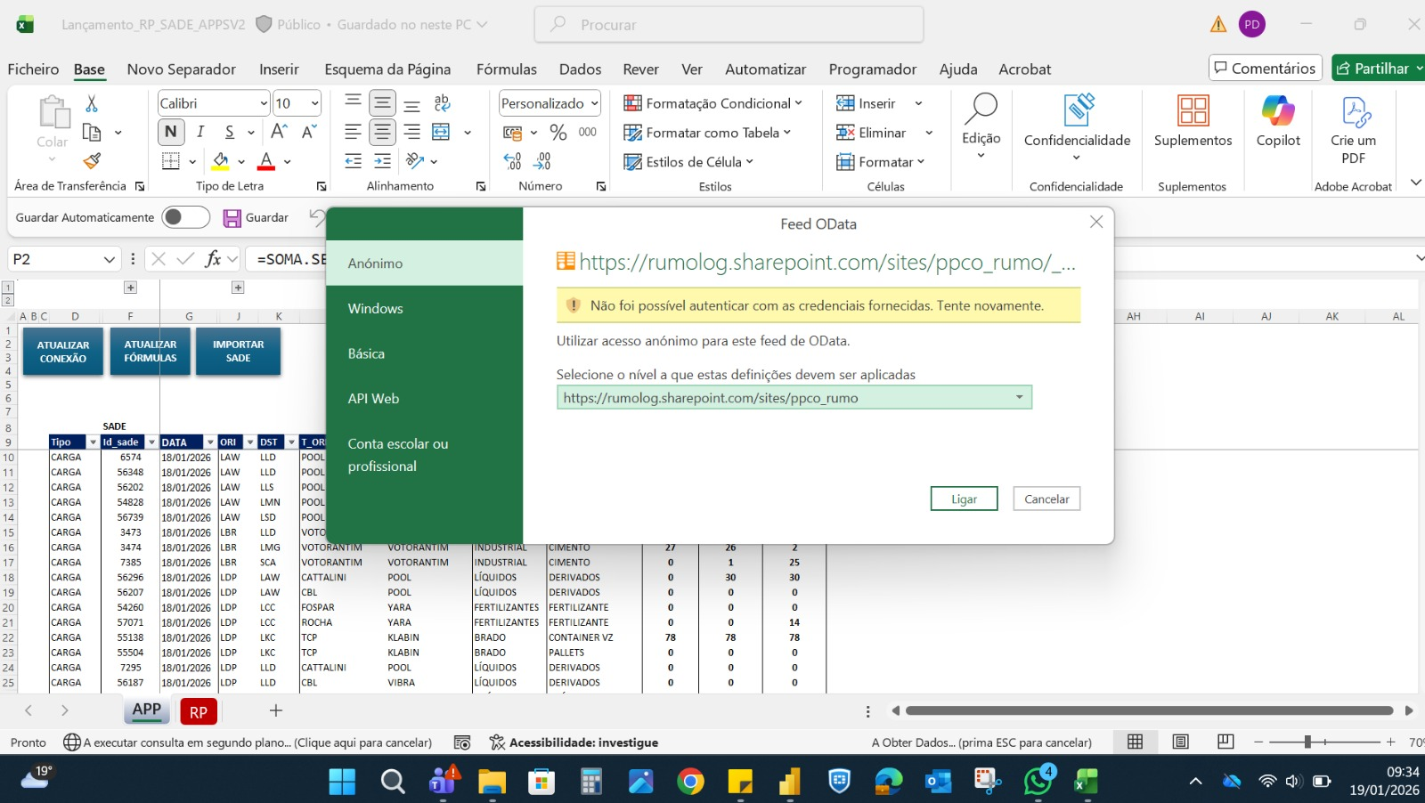Apply bold formatting with N button

[171, 132]
